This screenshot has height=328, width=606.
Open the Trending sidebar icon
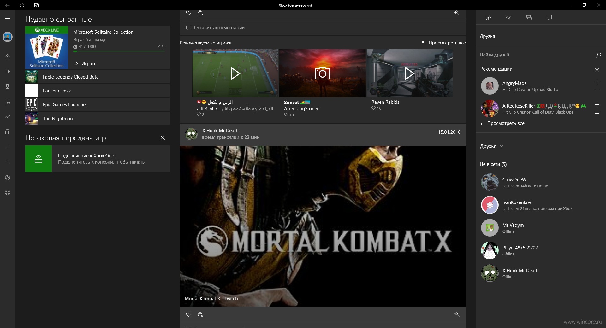click(8, 117)
